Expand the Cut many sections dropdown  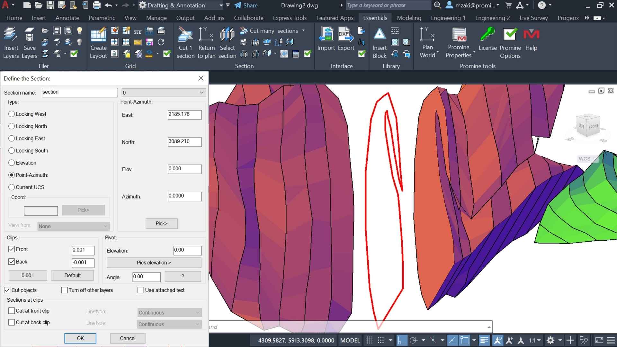point(303,31)
